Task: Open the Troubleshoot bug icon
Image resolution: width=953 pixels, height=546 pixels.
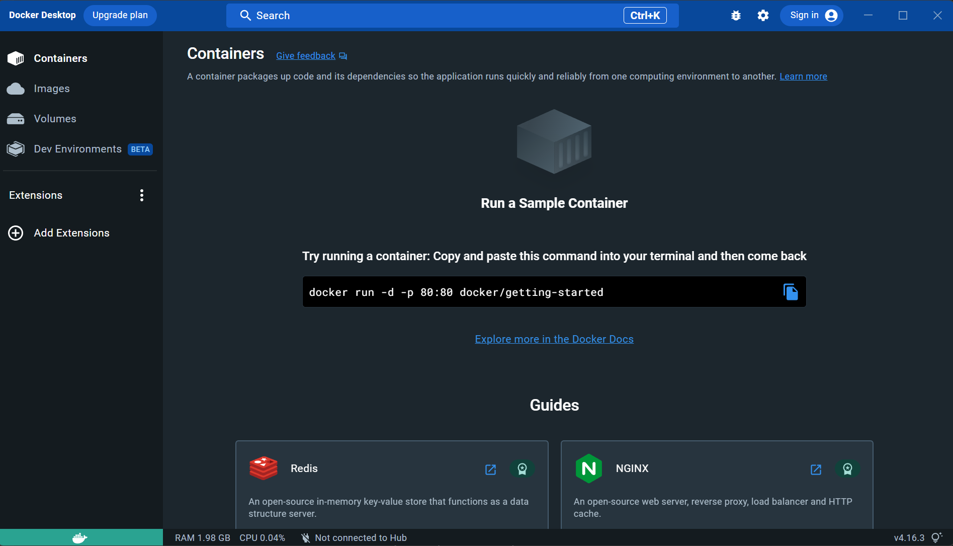Action: click(x=736, y=16)
